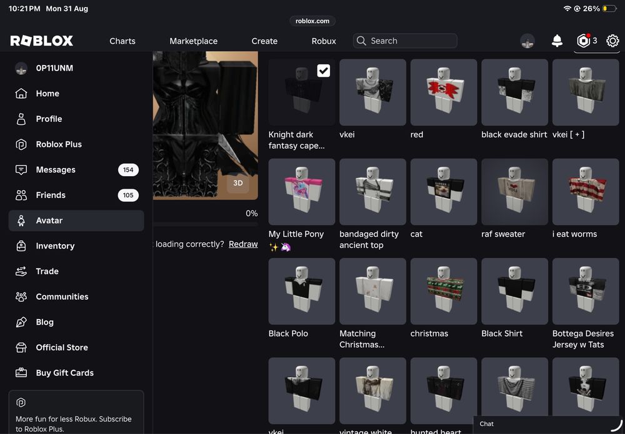The image size is (625, 434).
Task: Open the Robux tab
Action: (324, 41)
